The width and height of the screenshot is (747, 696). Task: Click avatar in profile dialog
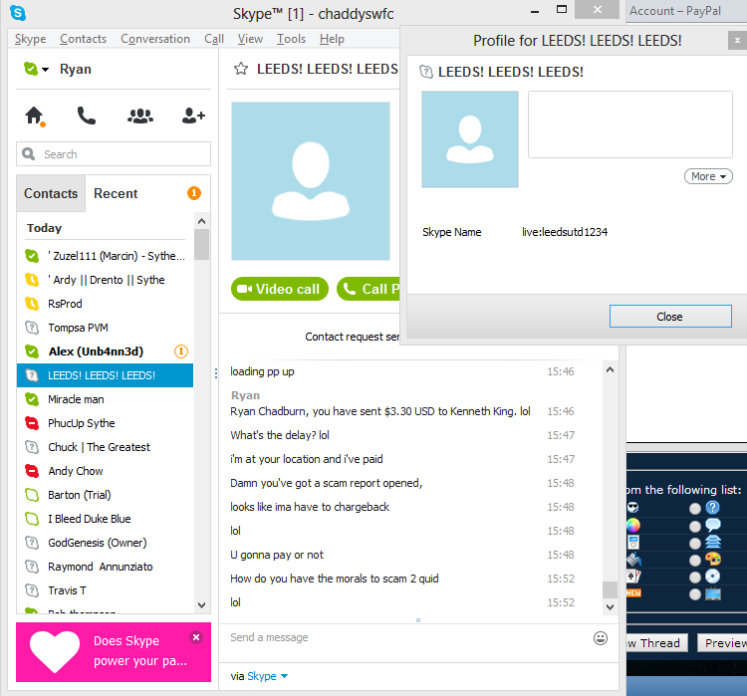pos(470,139)
